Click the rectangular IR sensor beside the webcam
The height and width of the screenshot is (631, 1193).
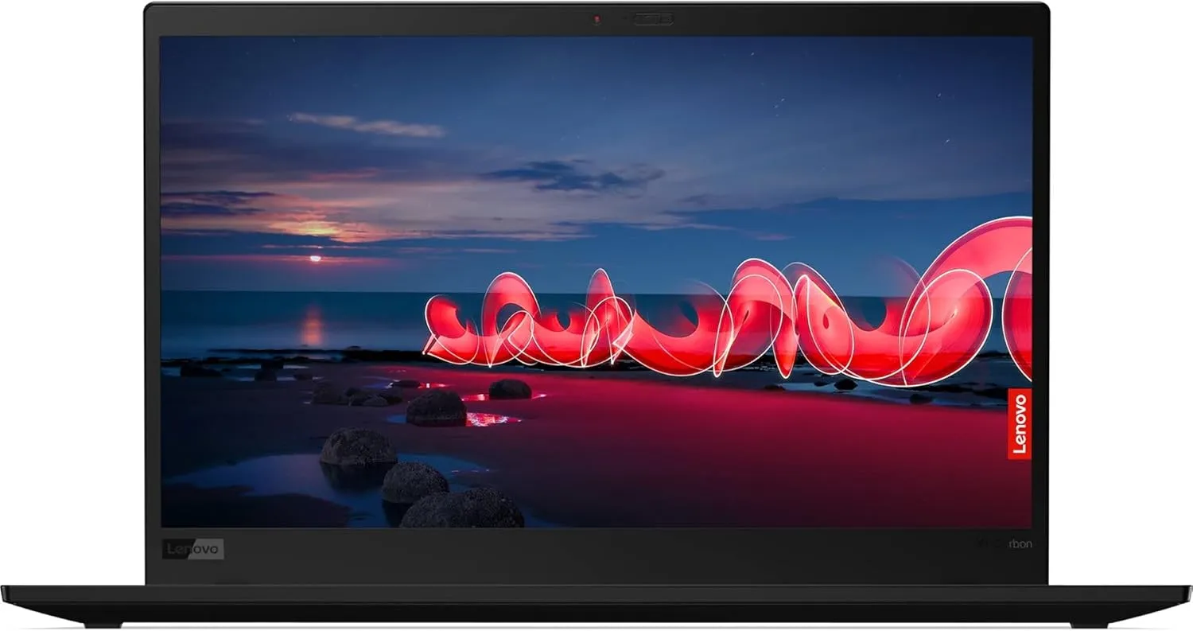coord(653,19)
